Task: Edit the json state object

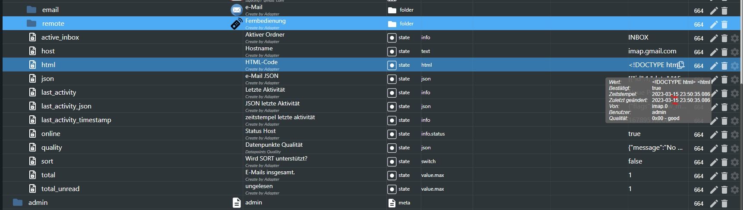Action: click(x=714, y=80)
